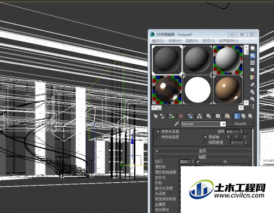Click the 高光光泽度 label in maps list
Screen dimensions: 274x213
pos(164,188)
